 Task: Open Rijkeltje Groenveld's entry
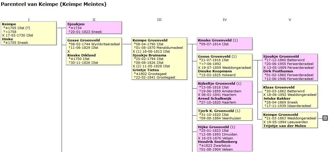coord(216,83)
